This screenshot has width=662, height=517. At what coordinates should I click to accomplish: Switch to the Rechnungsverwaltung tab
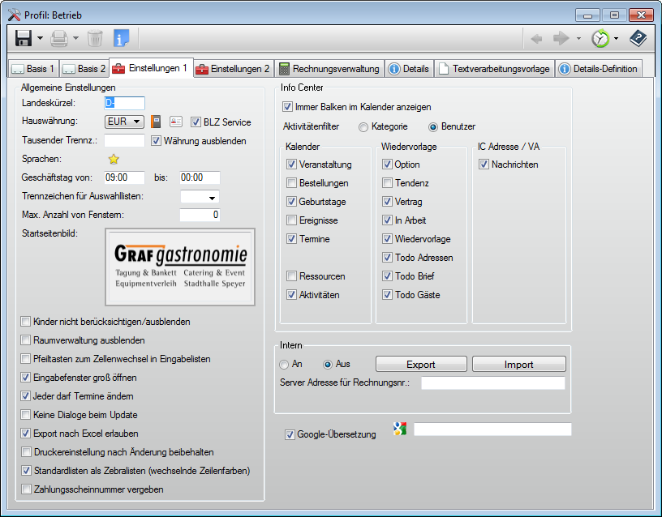[329, 69]
